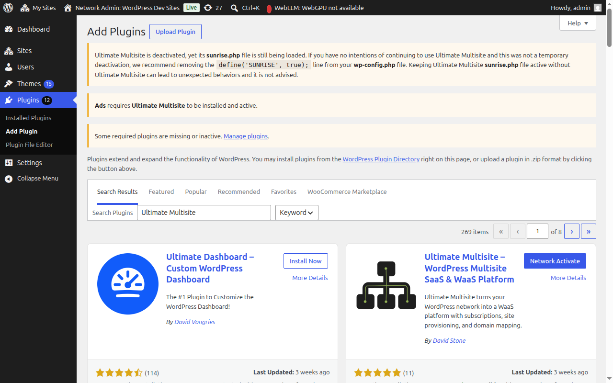
Task: Open the Sites sidebar menu
Action: 38,51
